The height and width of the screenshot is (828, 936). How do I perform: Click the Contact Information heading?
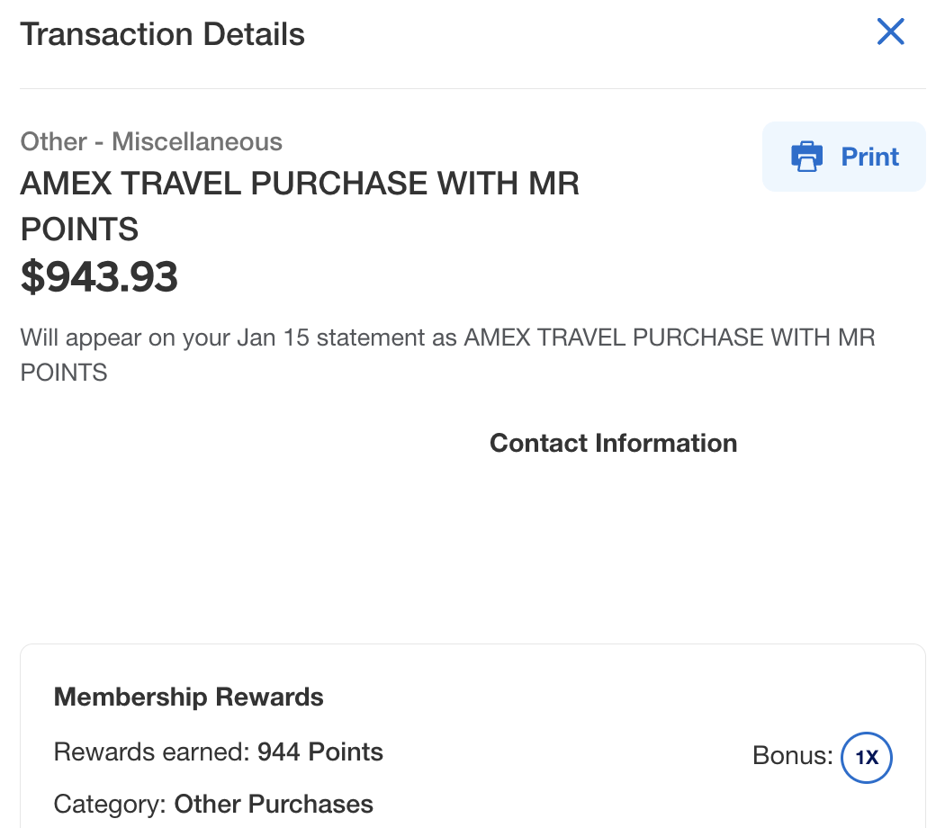point(613,443)
